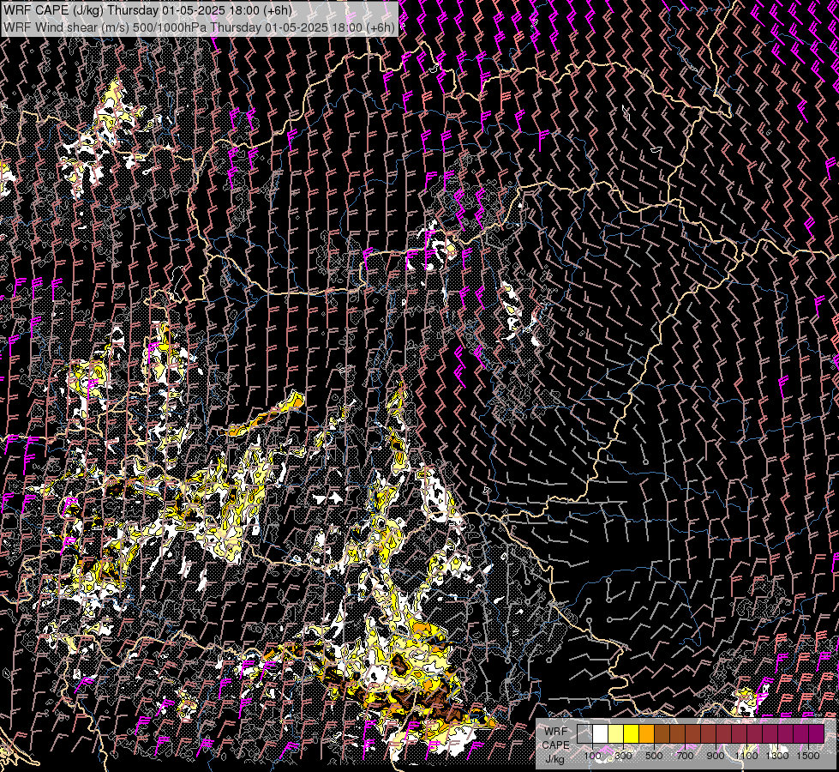Click the transparent below-100 legend swatch

coord(584,734)
